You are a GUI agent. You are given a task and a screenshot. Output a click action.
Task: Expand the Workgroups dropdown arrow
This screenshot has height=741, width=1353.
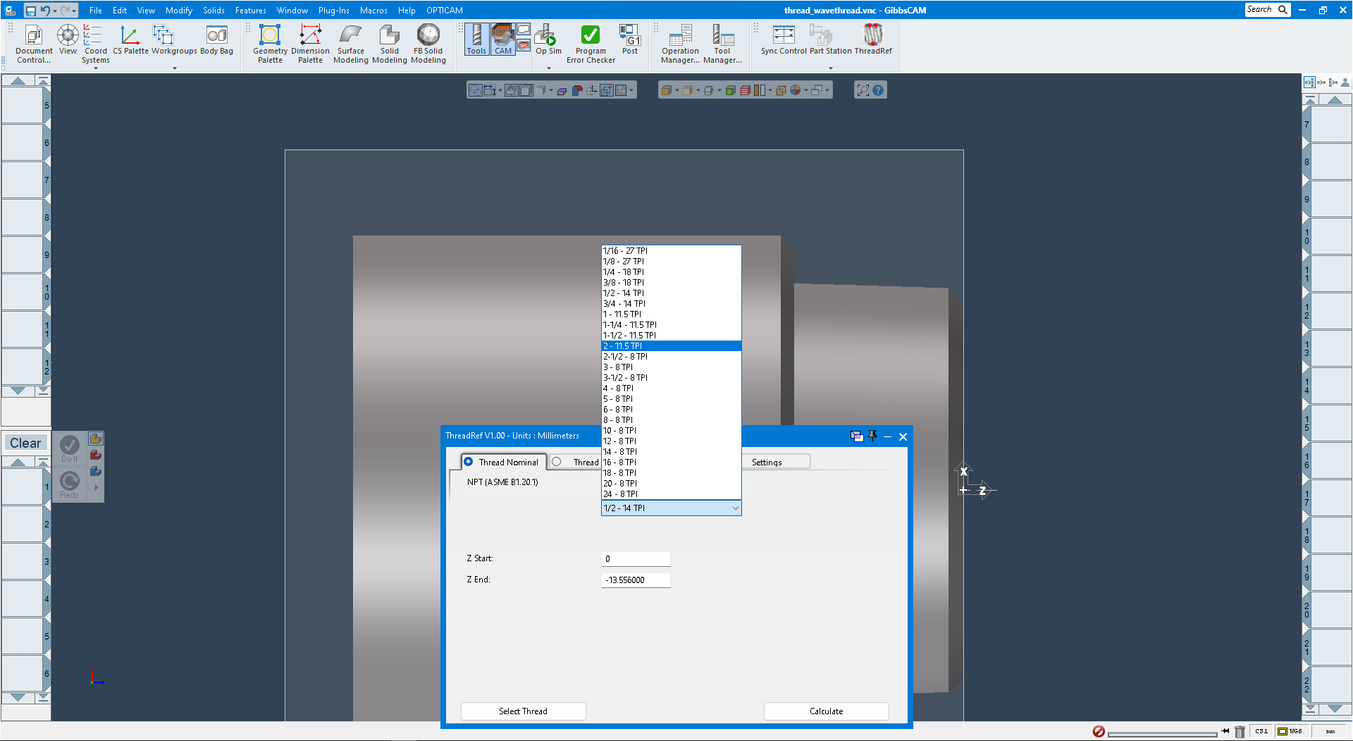coord(174,69)
